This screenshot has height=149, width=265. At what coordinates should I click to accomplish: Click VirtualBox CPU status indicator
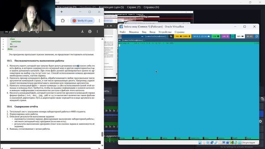pyautogui.click(x=232, y=142)
